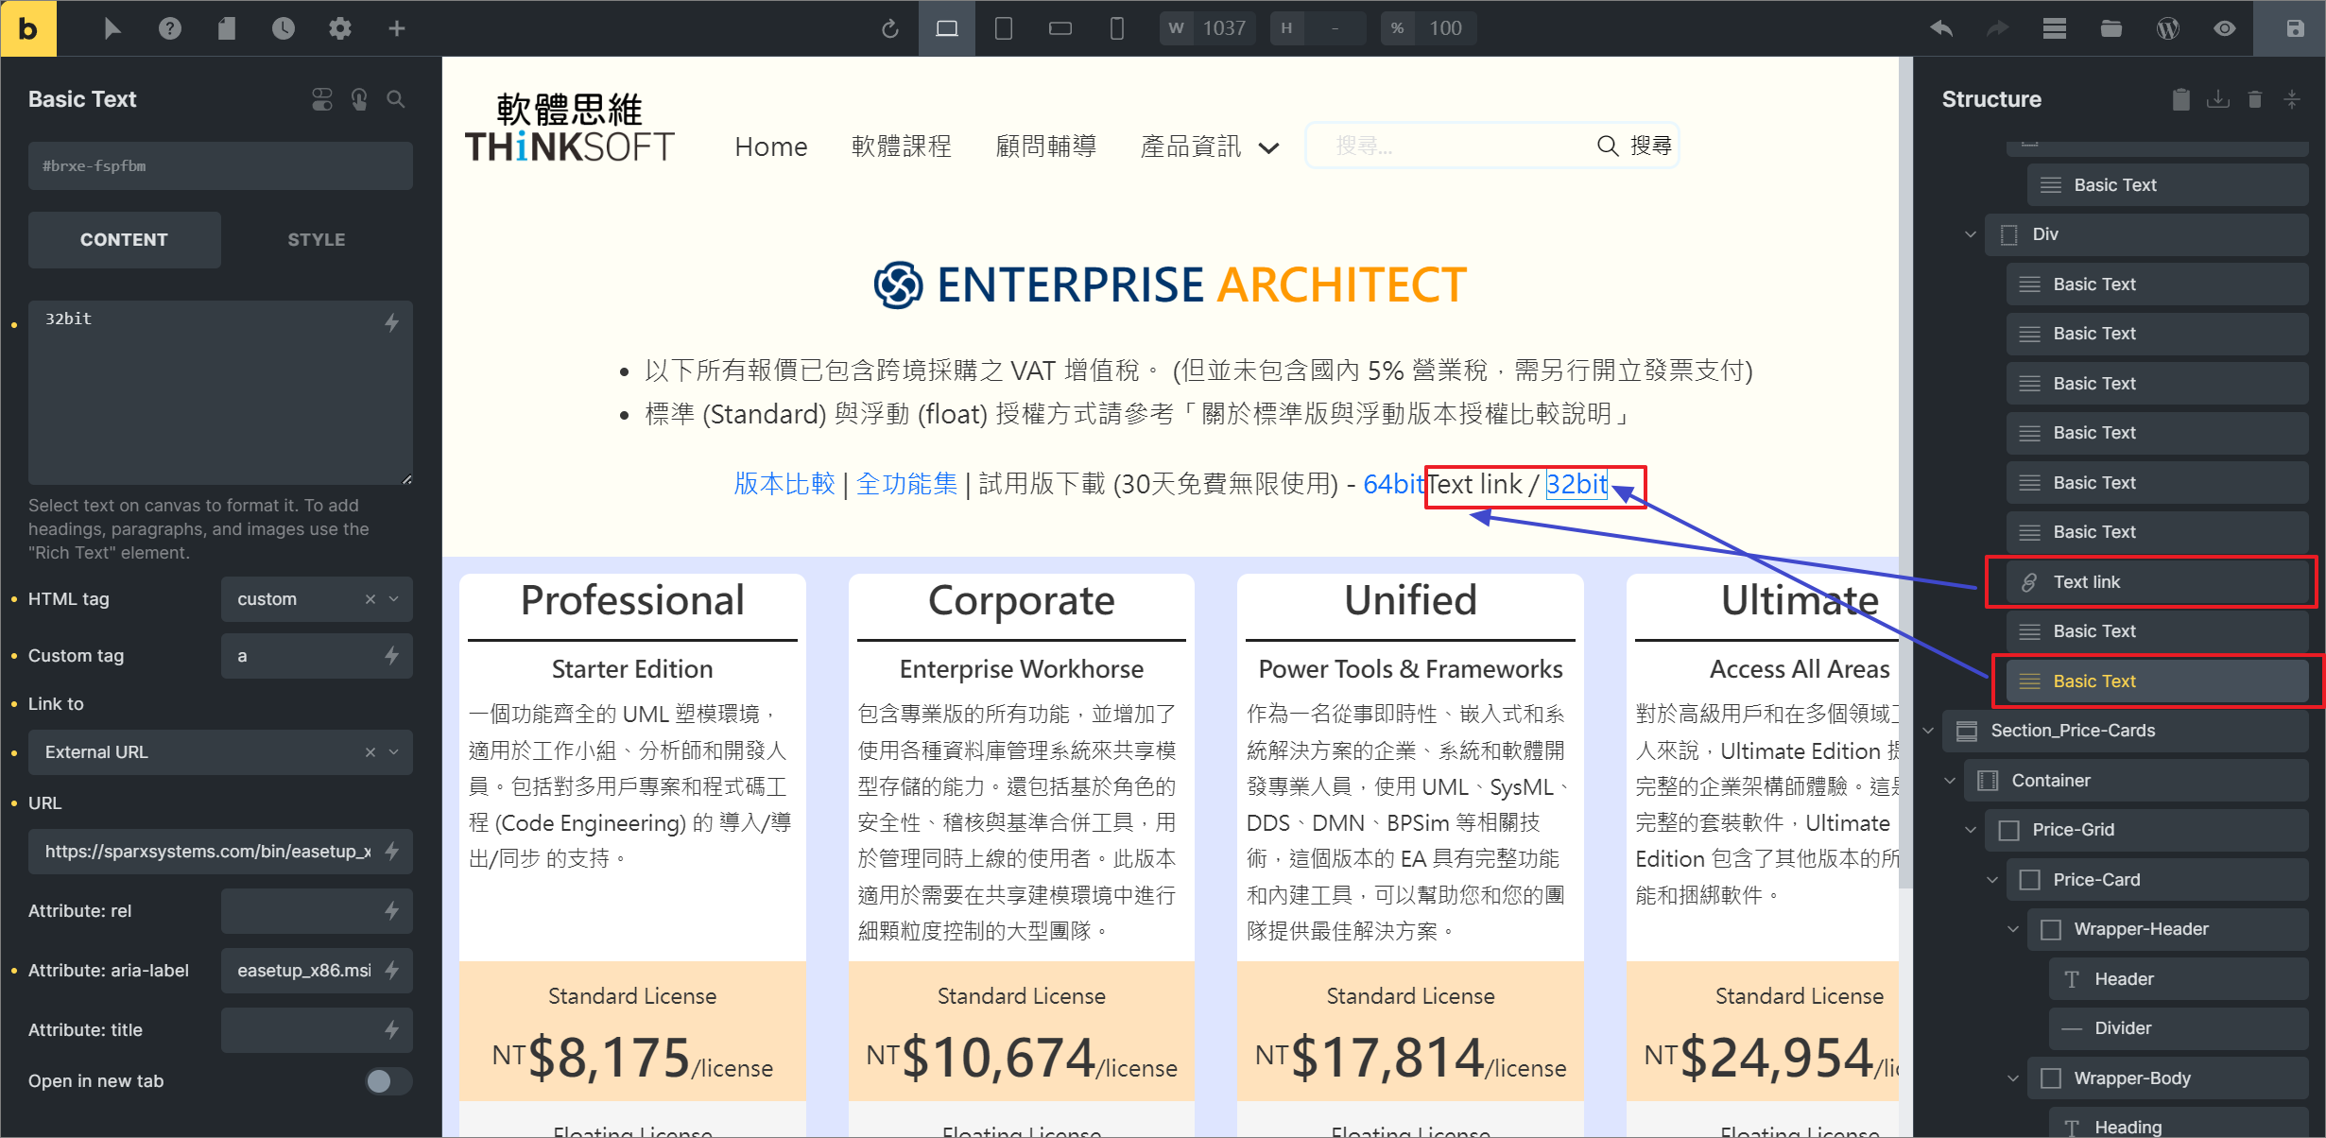Click the undo arrow icon
Image resolution: width=2326 pixels, height=1138 pixels.
coord(1941,28)
